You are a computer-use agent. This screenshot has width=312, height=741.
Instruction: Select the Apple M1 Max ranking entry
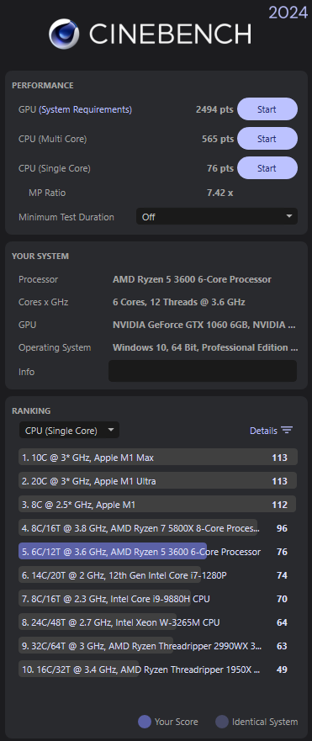pos(158,457)
